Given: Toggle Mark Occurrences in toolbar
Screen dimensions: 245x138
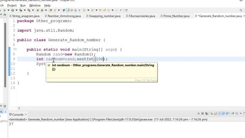Looking at the screenshot, I should click(68, 10).
